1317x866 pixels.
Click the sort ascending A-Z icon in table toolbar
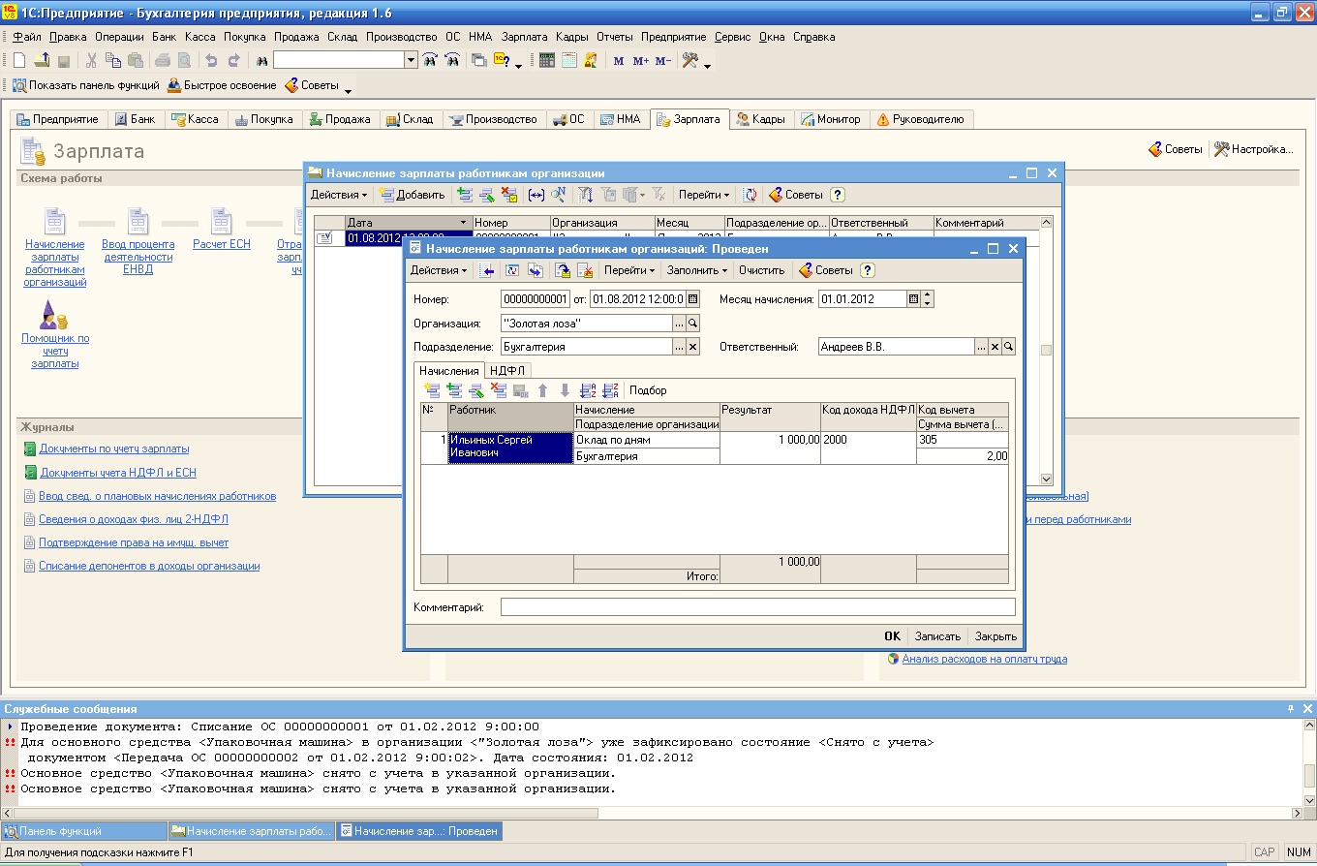point(588,390)
